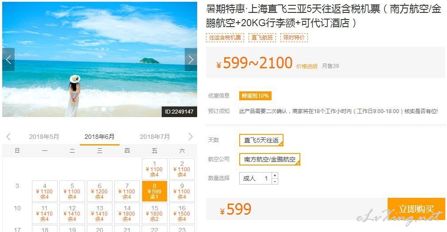The height and width of the screenshot is (232, 447).
Task: Click the 成人 quantity input field
Action: coord(256,178)
